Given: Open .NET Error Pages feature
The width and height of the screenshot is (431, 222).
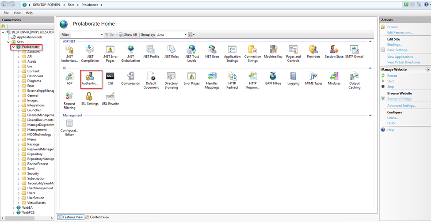Looking at the screenshot, I should coord(110,53).
